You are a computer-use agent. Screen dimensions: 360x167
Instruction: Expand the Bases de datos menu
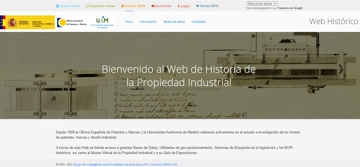[174, 22]
